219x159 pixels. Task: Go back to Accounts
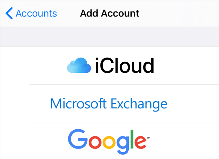(36, 13)
